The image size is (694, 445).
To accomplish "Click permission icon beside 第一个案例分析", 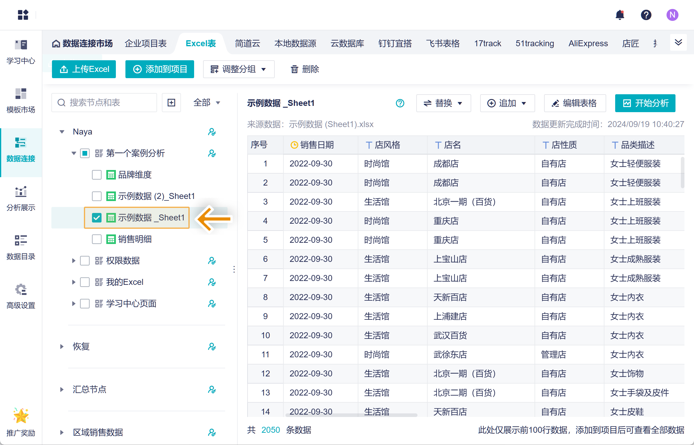I will pyautogui.click(x=212, y=153).
